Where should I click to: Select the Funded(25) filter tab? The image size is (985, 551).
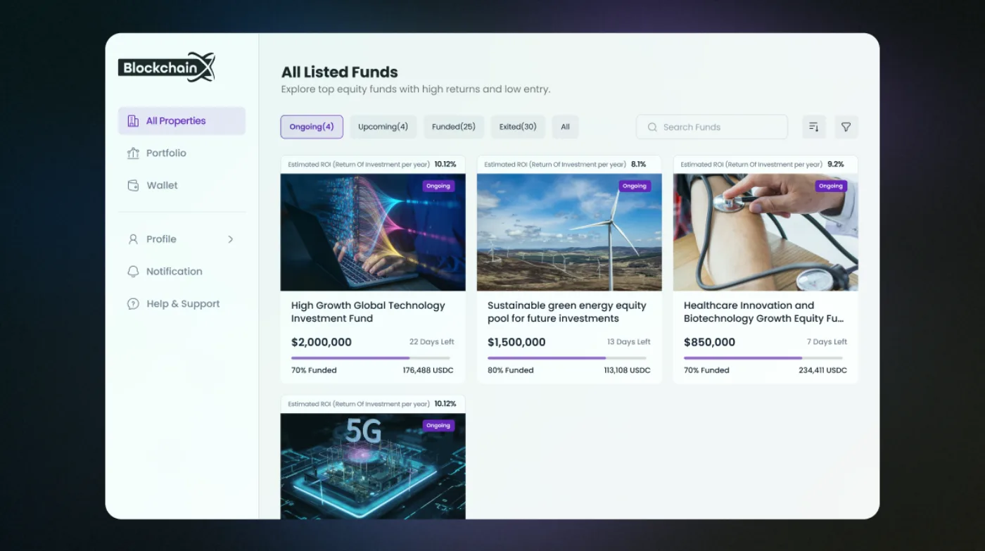click(454, 127)
